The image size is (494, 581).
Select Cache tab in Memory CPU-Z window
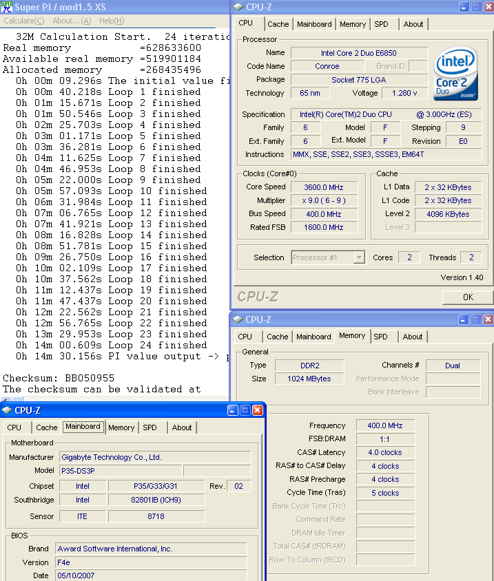[277, 337]
